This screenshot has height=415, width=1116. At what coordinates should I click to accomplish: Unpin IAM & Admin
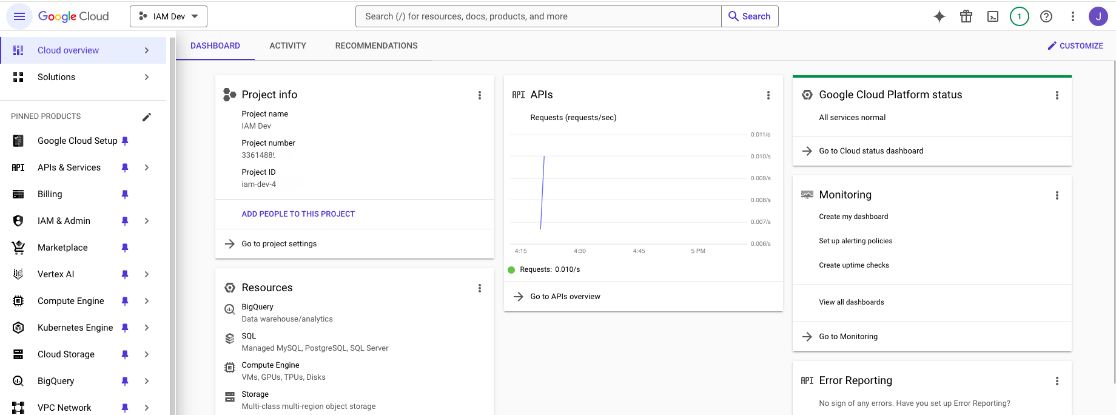(x=125, y=221)
